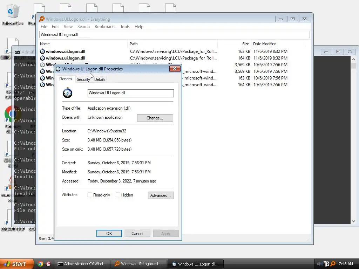
Task: Sort results by Path column header
Action: tap(172, 44)
